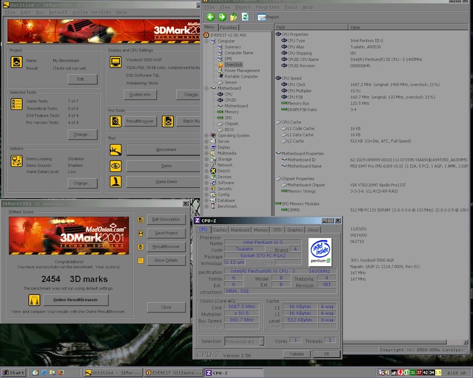Click the Save Project floppy icon
Image resolution: width=473 pixels, height=378 pixels.
141,233
